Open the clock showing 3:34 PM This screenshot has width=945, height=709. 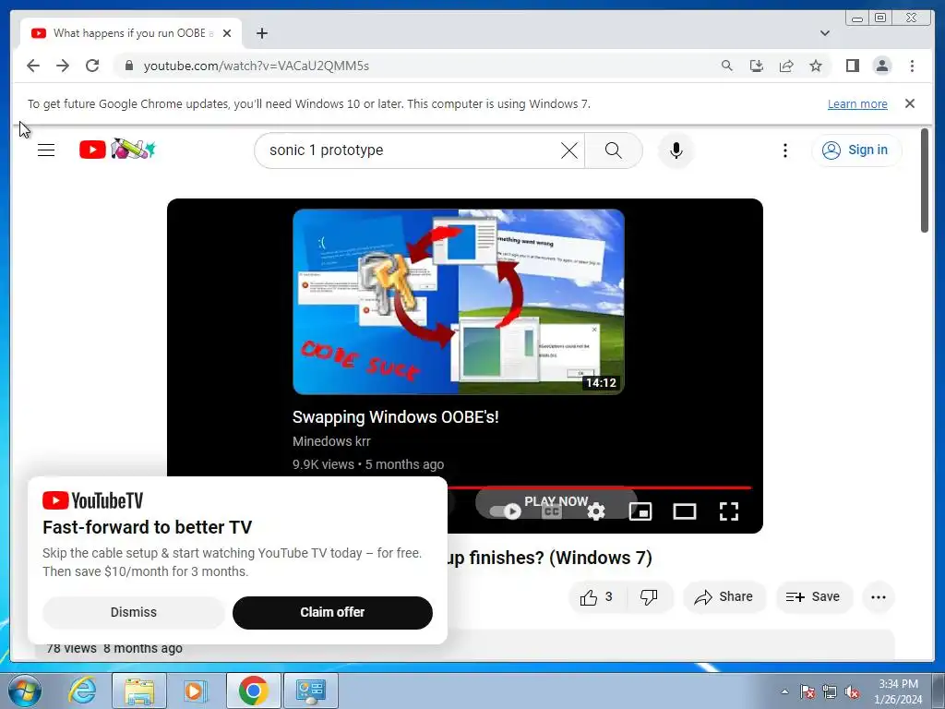coord(898,691)
